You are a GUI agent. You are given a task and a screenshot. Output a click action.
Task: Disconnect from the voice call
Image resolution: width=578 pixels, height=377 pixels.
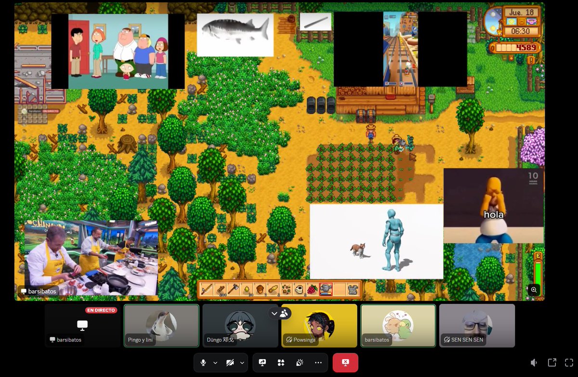click(345, 363)
